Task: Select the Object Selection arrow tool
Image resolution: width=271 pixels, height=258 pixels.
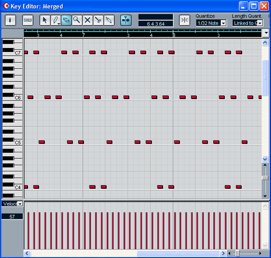Action: point(45,20)
